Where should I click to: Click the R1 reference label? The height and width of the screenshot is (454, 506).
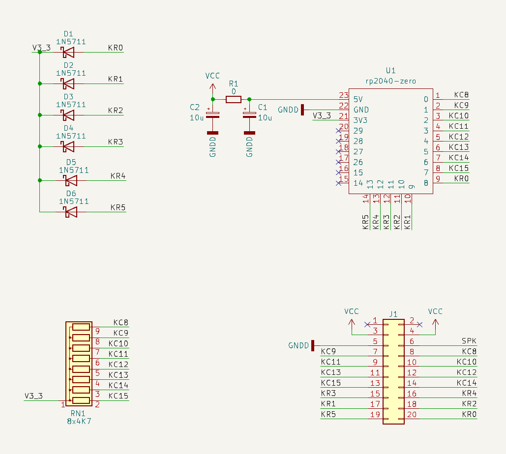point(233,84)
